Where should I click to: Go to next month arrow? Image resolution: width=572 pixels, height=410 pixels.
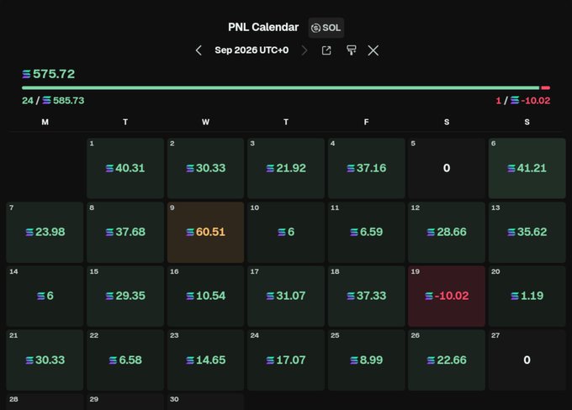305,50
